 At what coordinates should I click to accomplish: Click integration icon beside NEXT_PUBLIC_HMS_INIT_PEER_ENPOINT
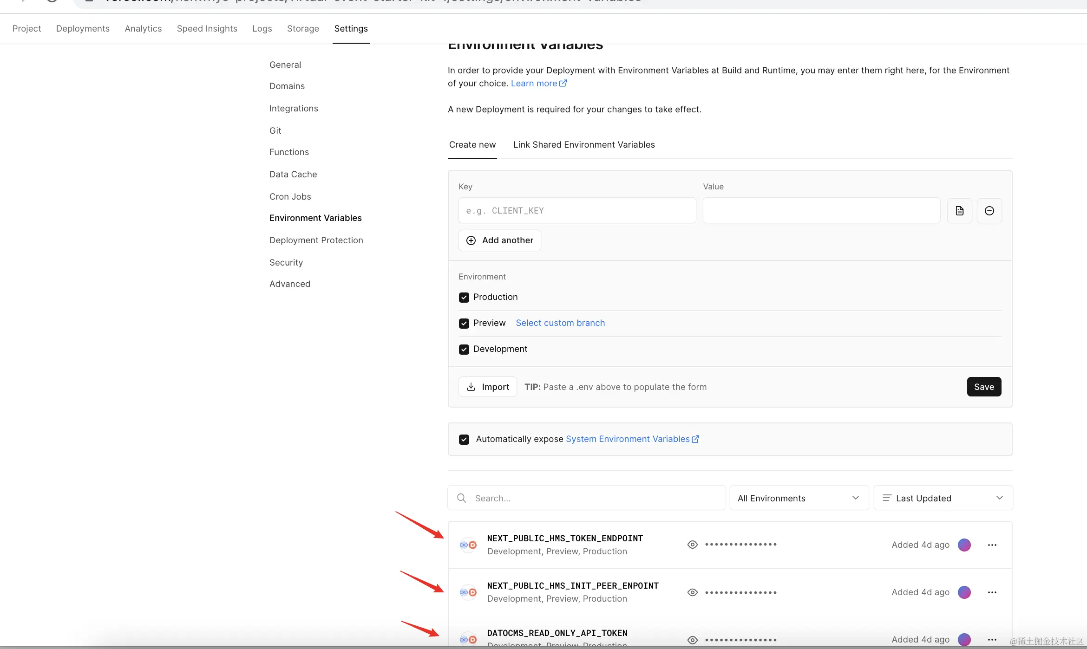tap(468, 592)
